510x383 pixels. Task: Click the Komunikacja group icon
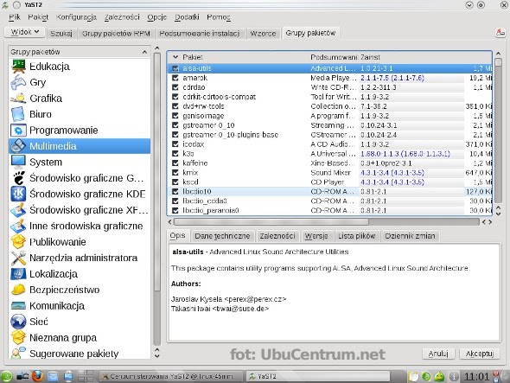click(18, 305)
